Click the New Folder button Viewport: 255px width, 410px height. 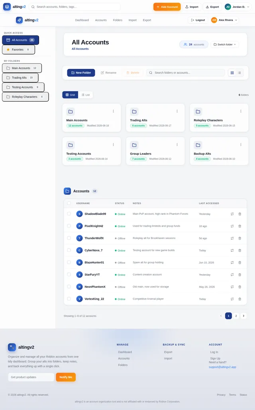(81, 73)
